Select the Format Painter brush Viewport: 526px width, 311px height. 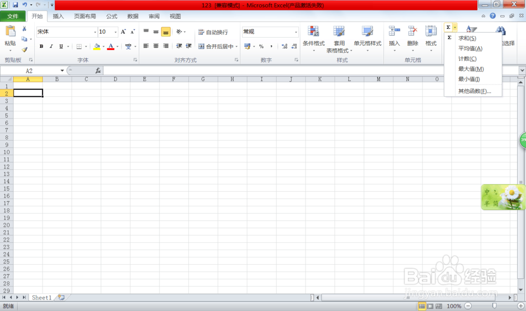click(24, 49)
